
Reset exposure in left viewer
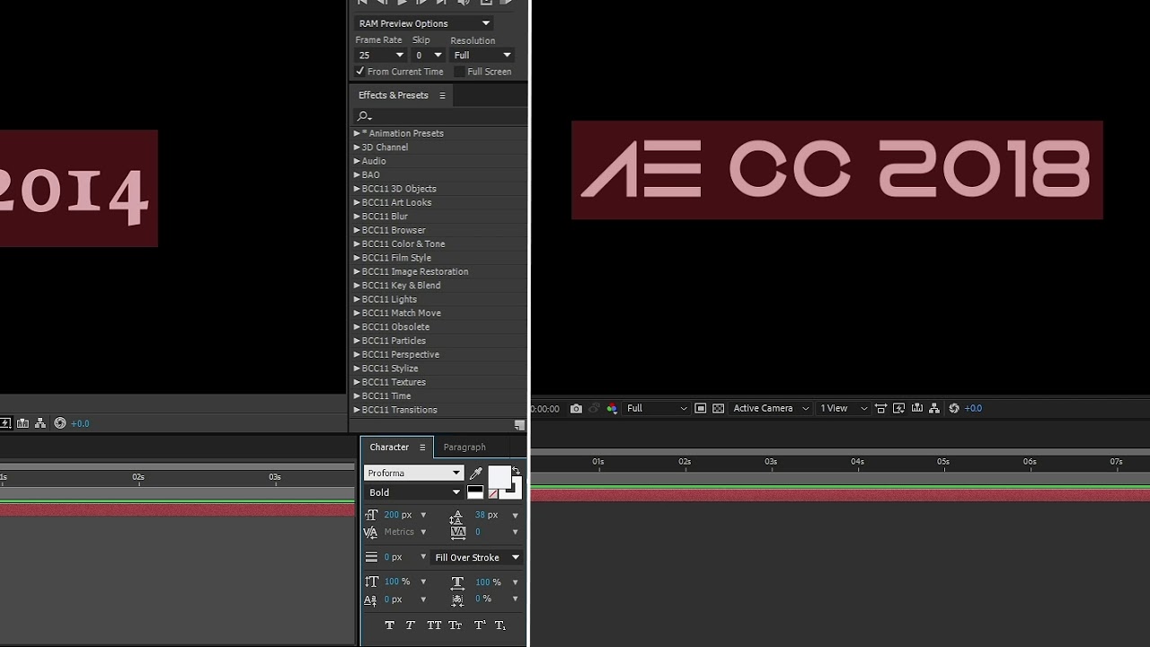tap(60, 423)
